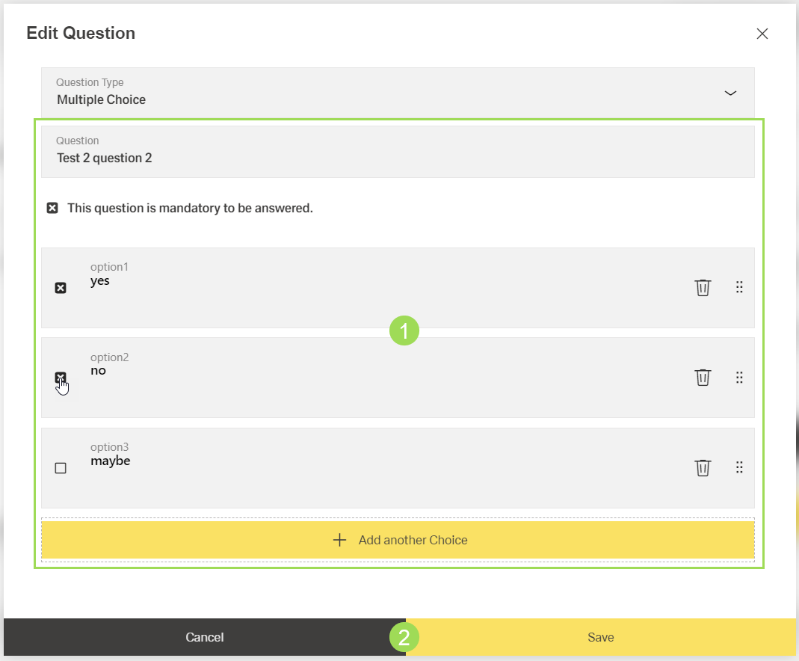799x661 pixels.
Task: Delete the option1 "yes" choice
Action: tap(703, 287)
